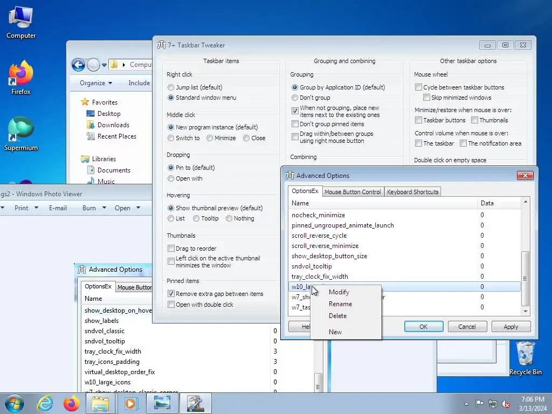Select OptionsEx tab in front dialog
552x414 pixels.
(x=305, y=191)
